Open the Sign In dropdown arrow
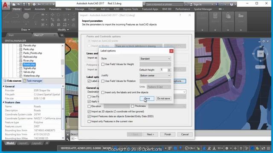Viewport: 273px width, 153px height. tap(212, 4)
